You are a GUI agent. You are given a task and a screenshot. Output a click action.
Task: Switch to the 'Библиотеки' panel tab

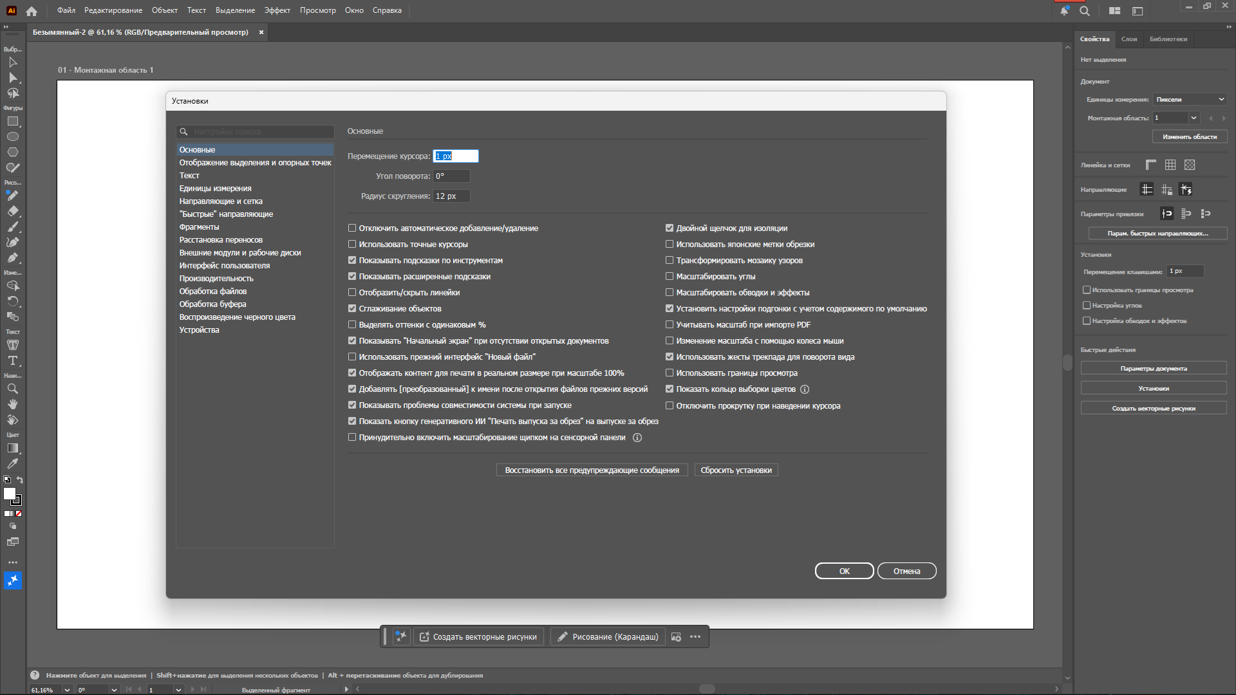1168,39
